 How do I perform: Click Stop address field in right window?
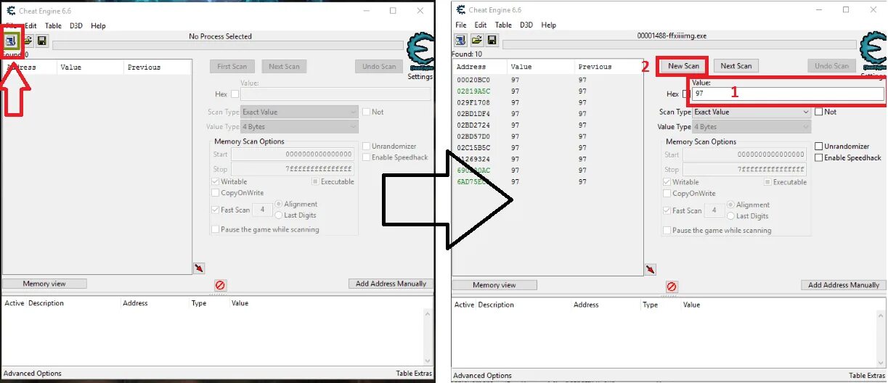(745, 169)
